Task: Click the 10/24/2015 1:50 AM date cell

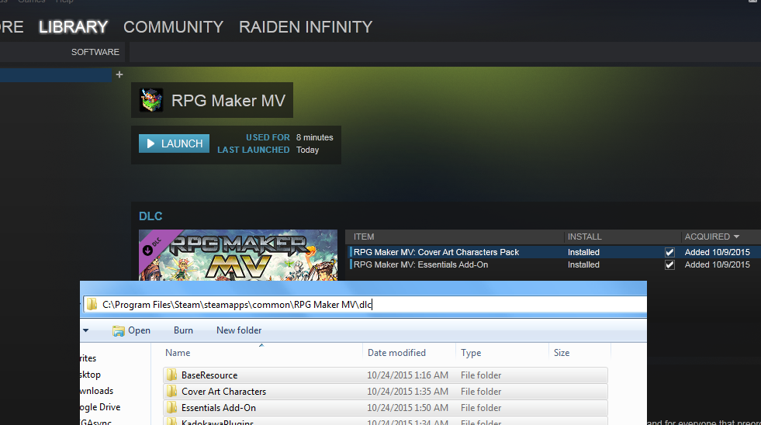Action: (x=407, y=408)
